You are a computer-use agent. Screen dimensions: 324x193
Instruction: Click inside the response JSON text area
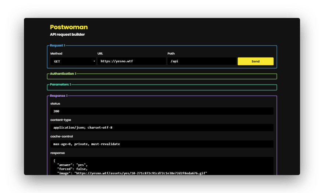coord(162,166)
